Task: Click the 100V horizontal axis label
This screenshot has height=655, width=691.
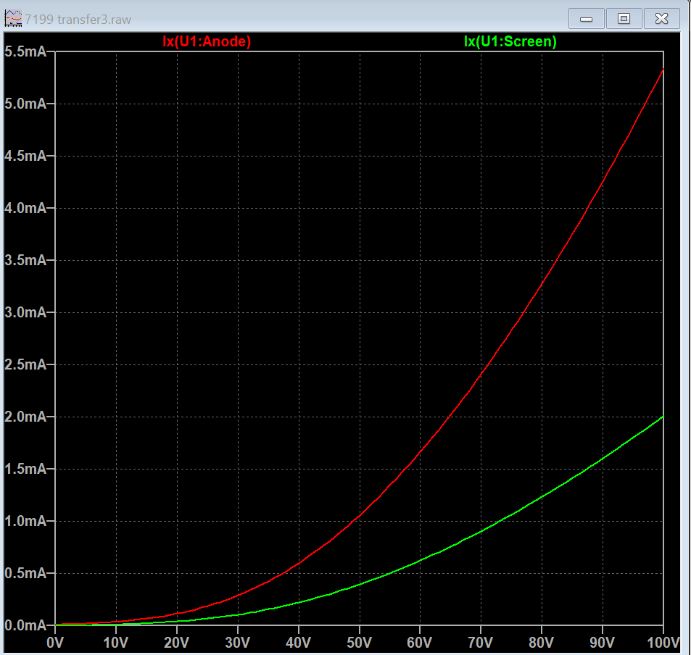Action: tap(663, 643)
